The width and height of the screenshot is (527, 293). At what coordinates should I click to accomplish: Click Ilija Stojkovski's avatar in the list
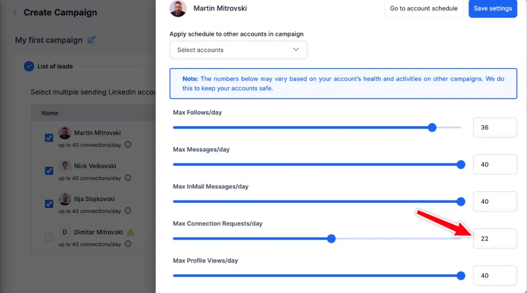coord(64,199)
